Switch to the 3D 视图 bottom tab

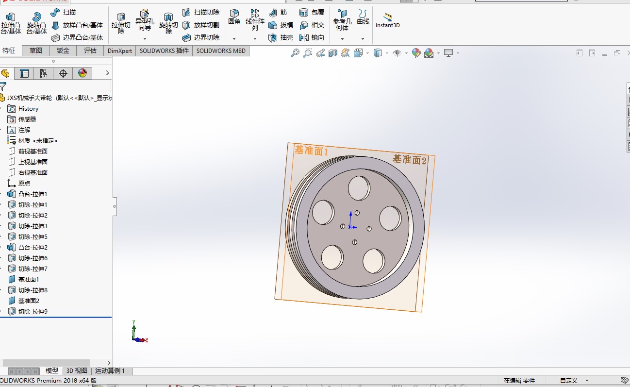[x=77, y=371]
